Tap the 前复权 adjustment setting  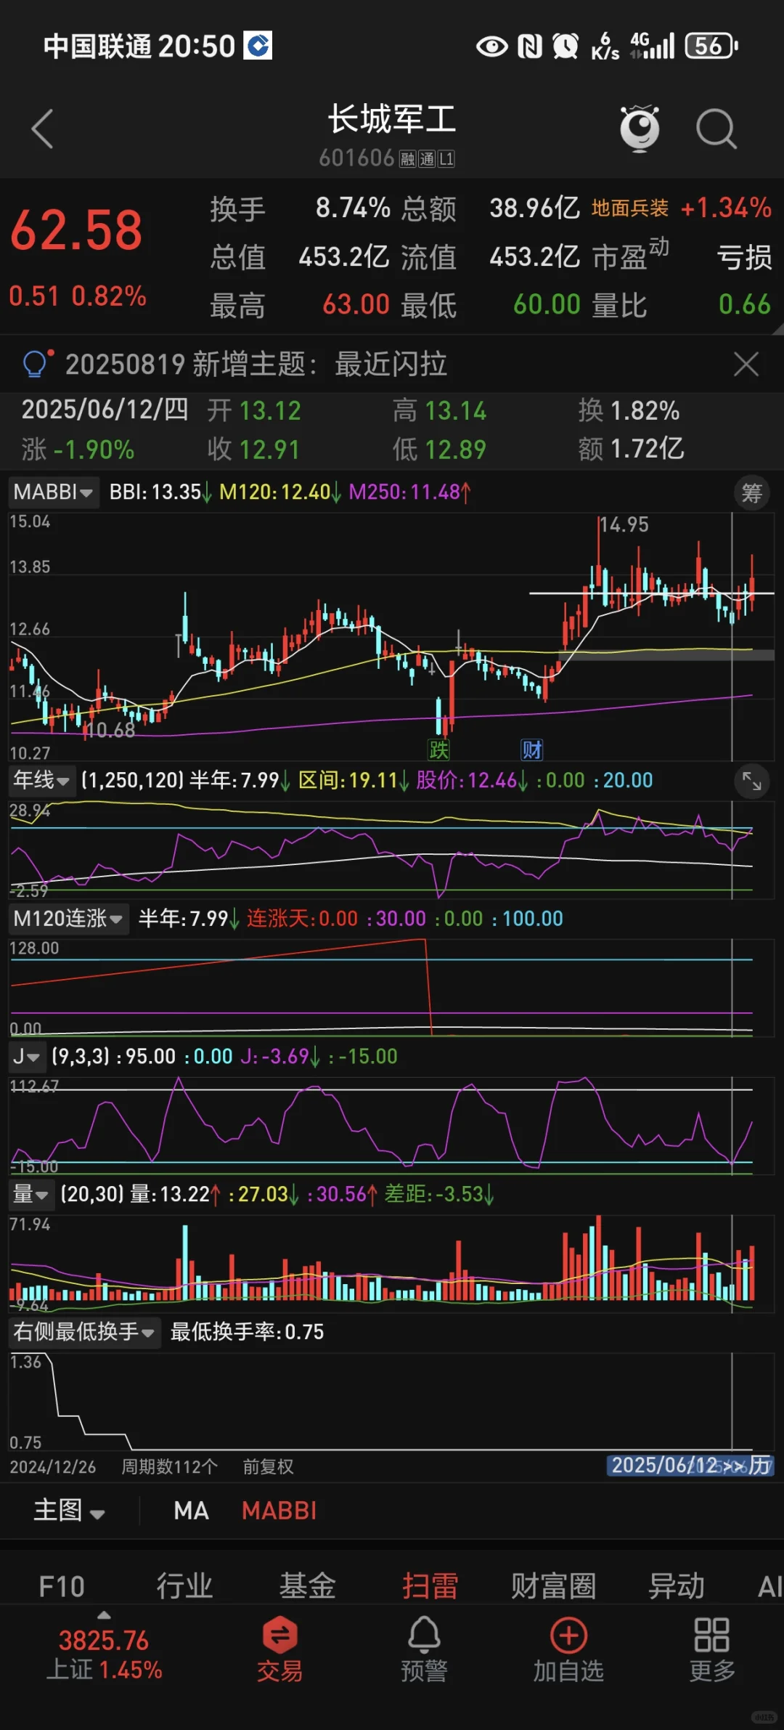tap(268, 1467)
